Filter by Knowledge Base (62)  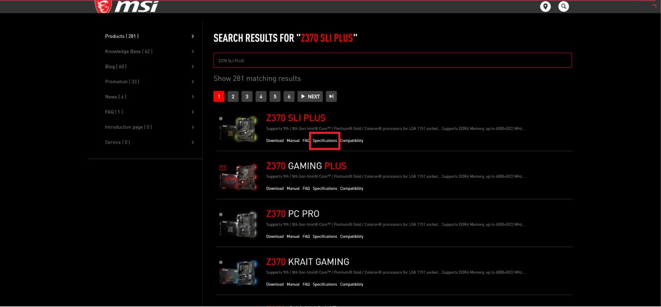click(129, 52)
